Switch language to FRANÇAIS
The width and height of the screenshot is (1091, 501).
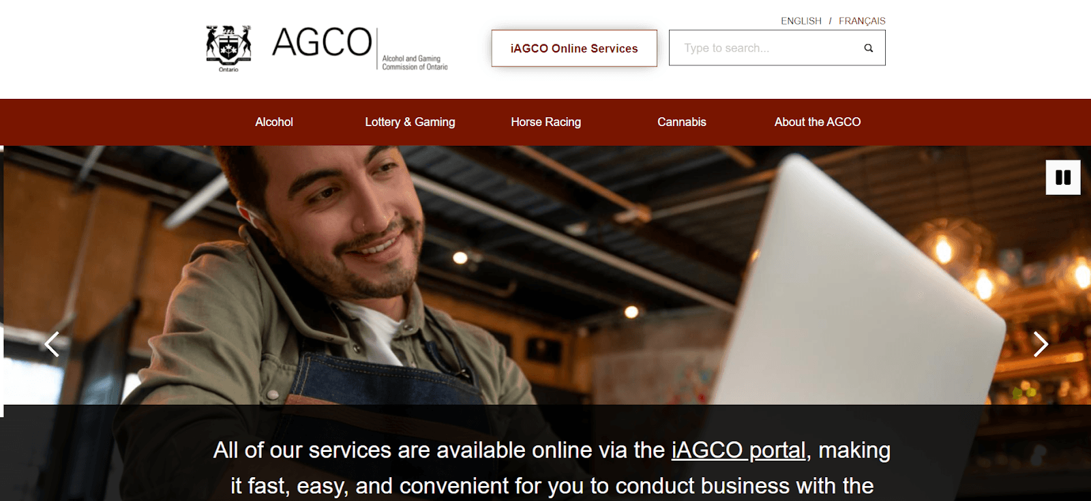(862, 21)
